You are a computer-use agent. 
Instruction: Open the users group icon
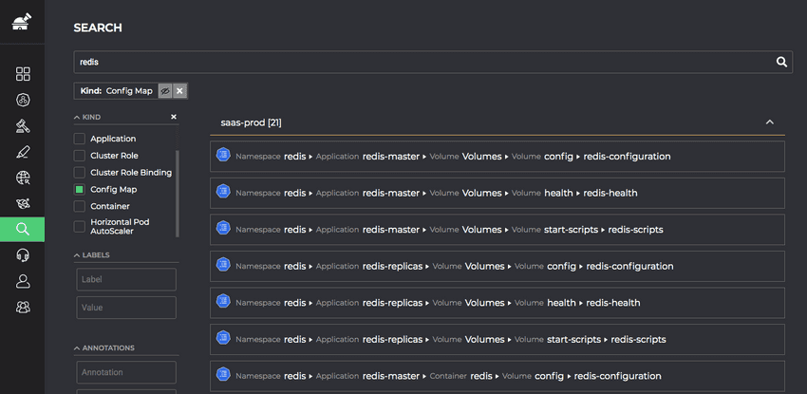[x=23, y=307]
